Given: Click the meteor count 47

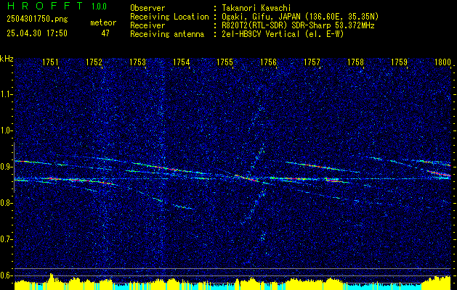Looking at the screenshot, I should (x=105, y=33).
